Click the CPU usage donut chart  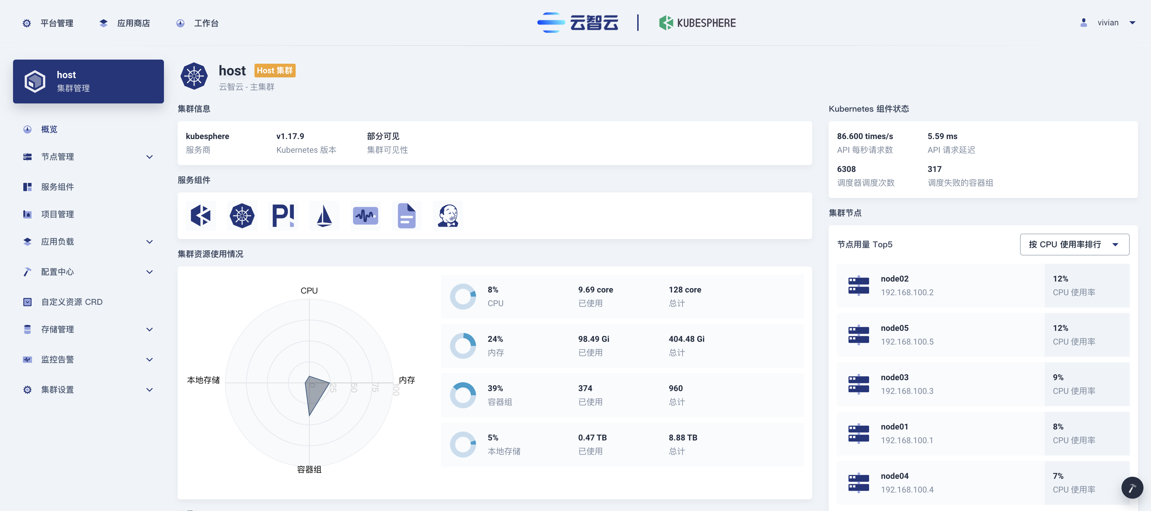click(463, 296)
